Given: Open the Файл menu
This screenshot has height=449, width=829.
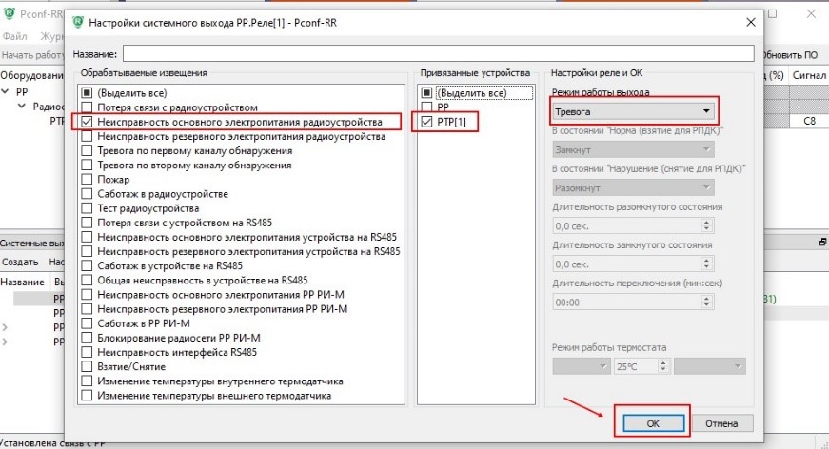Looking at the screenshot, I should coord(12,36).
